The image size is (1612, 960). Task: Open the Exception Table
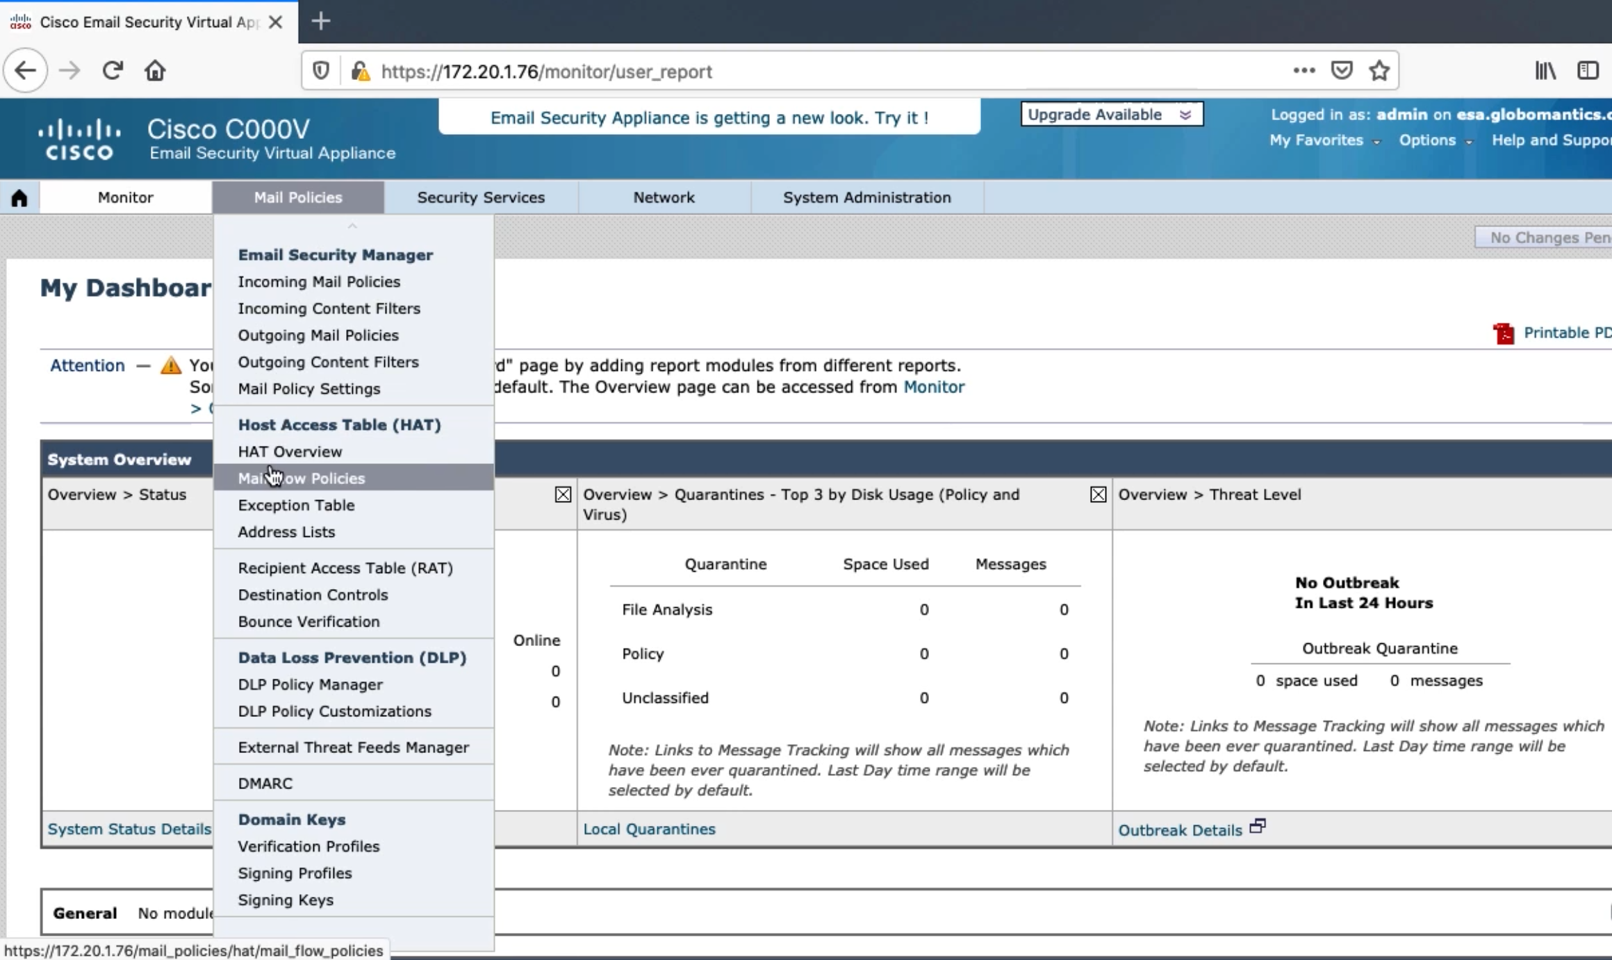(x=296, y=505)
